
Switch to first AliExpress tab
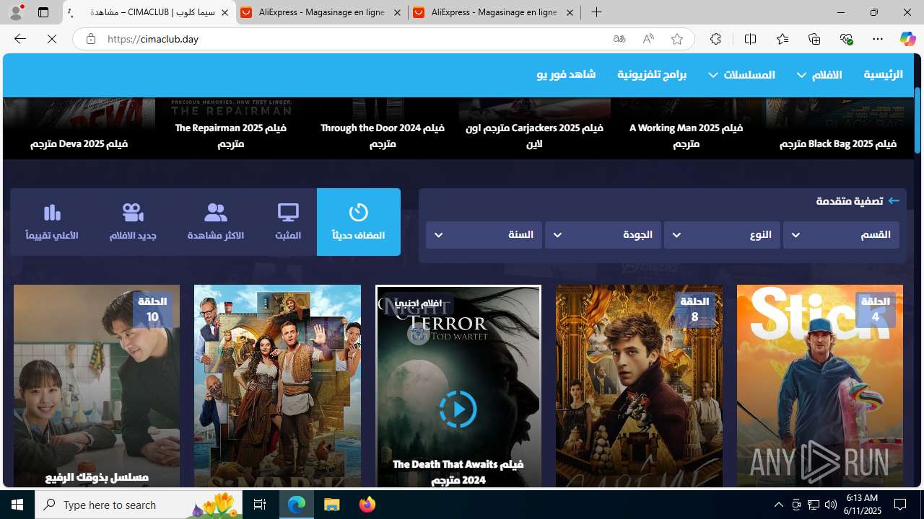click(321, 13)
